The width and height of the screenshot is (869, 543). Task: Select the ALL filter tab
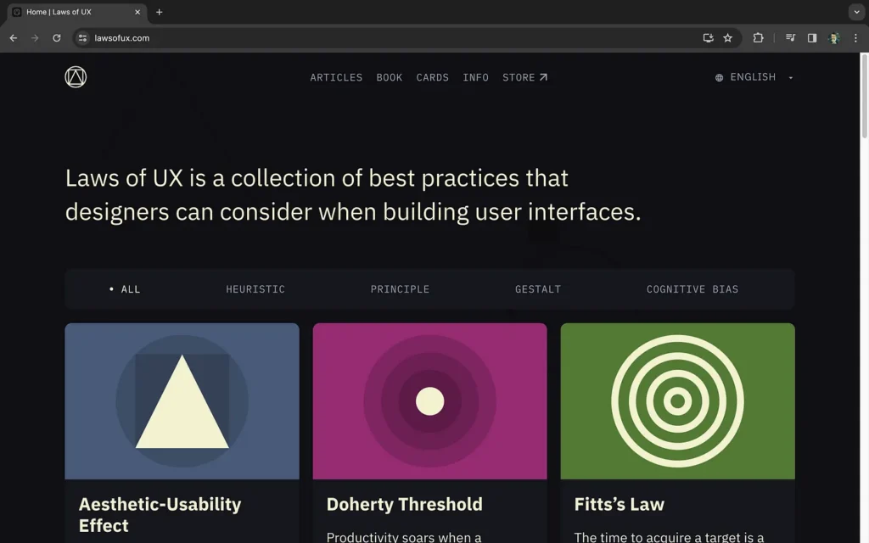(x=125, y=289)
